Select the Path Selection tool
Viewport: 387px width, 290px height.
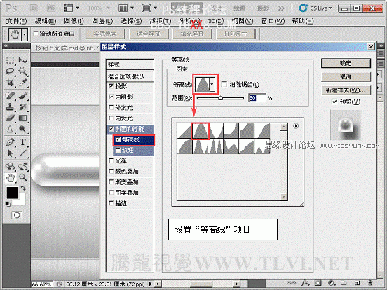[x=10, y=153]
